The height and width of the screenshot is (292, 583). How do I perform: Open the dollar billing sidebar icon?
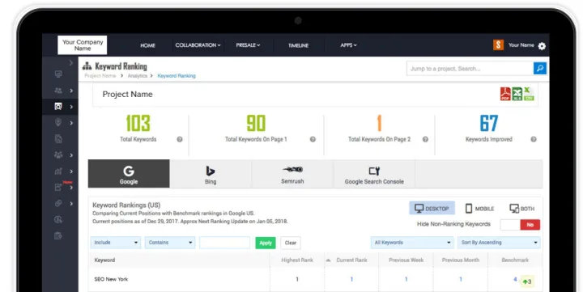coord(58,219)
